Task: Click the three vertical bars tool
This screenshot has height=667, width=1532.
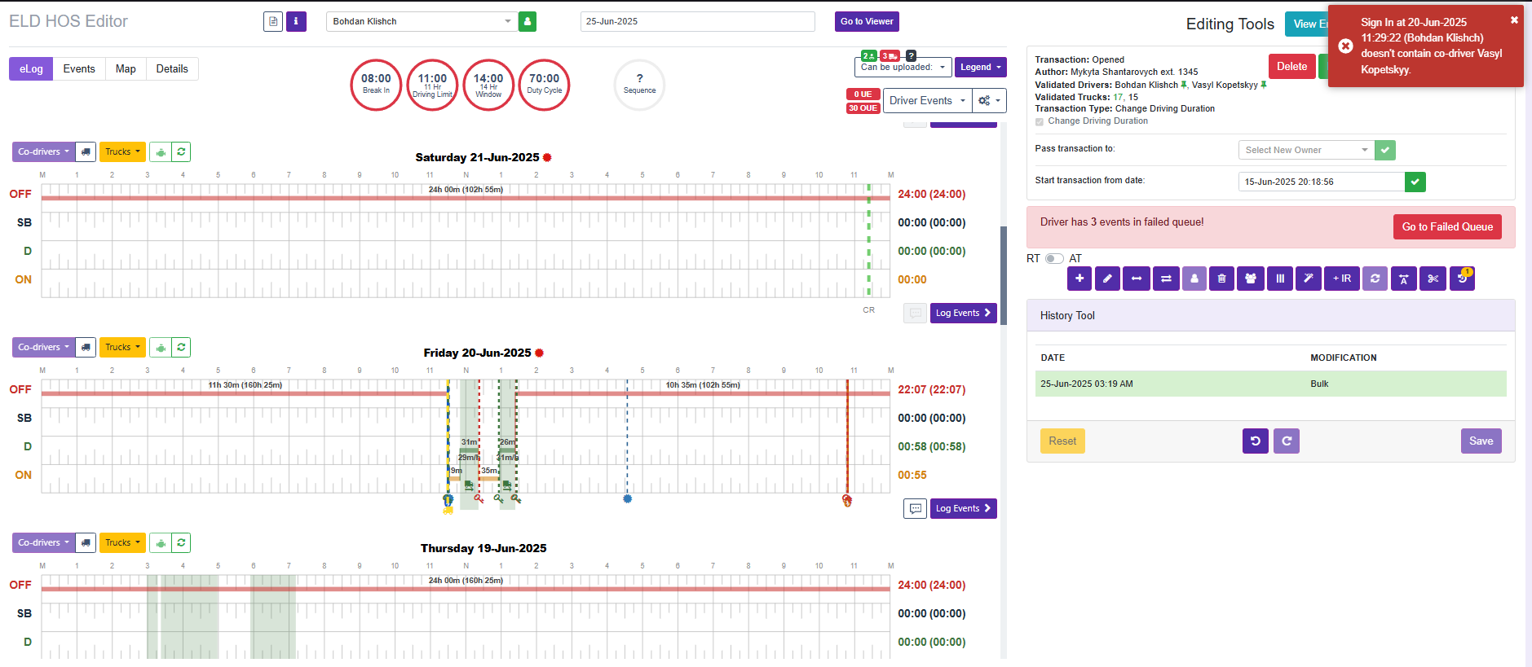Action: [1280, 279]
